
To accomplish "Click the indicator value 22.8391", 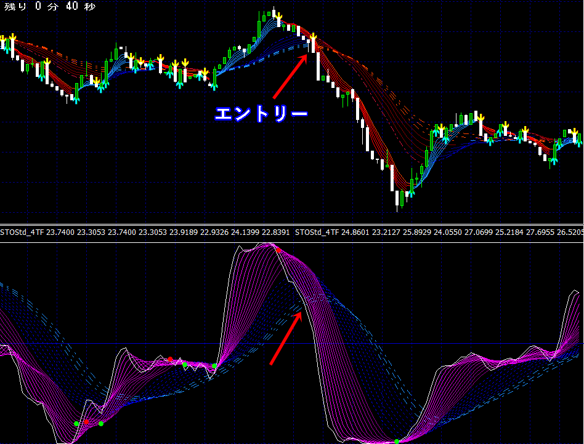I will pos(275,232).
